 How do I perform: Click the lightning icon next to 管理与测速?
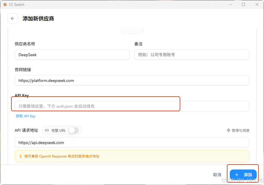[229, 130]
